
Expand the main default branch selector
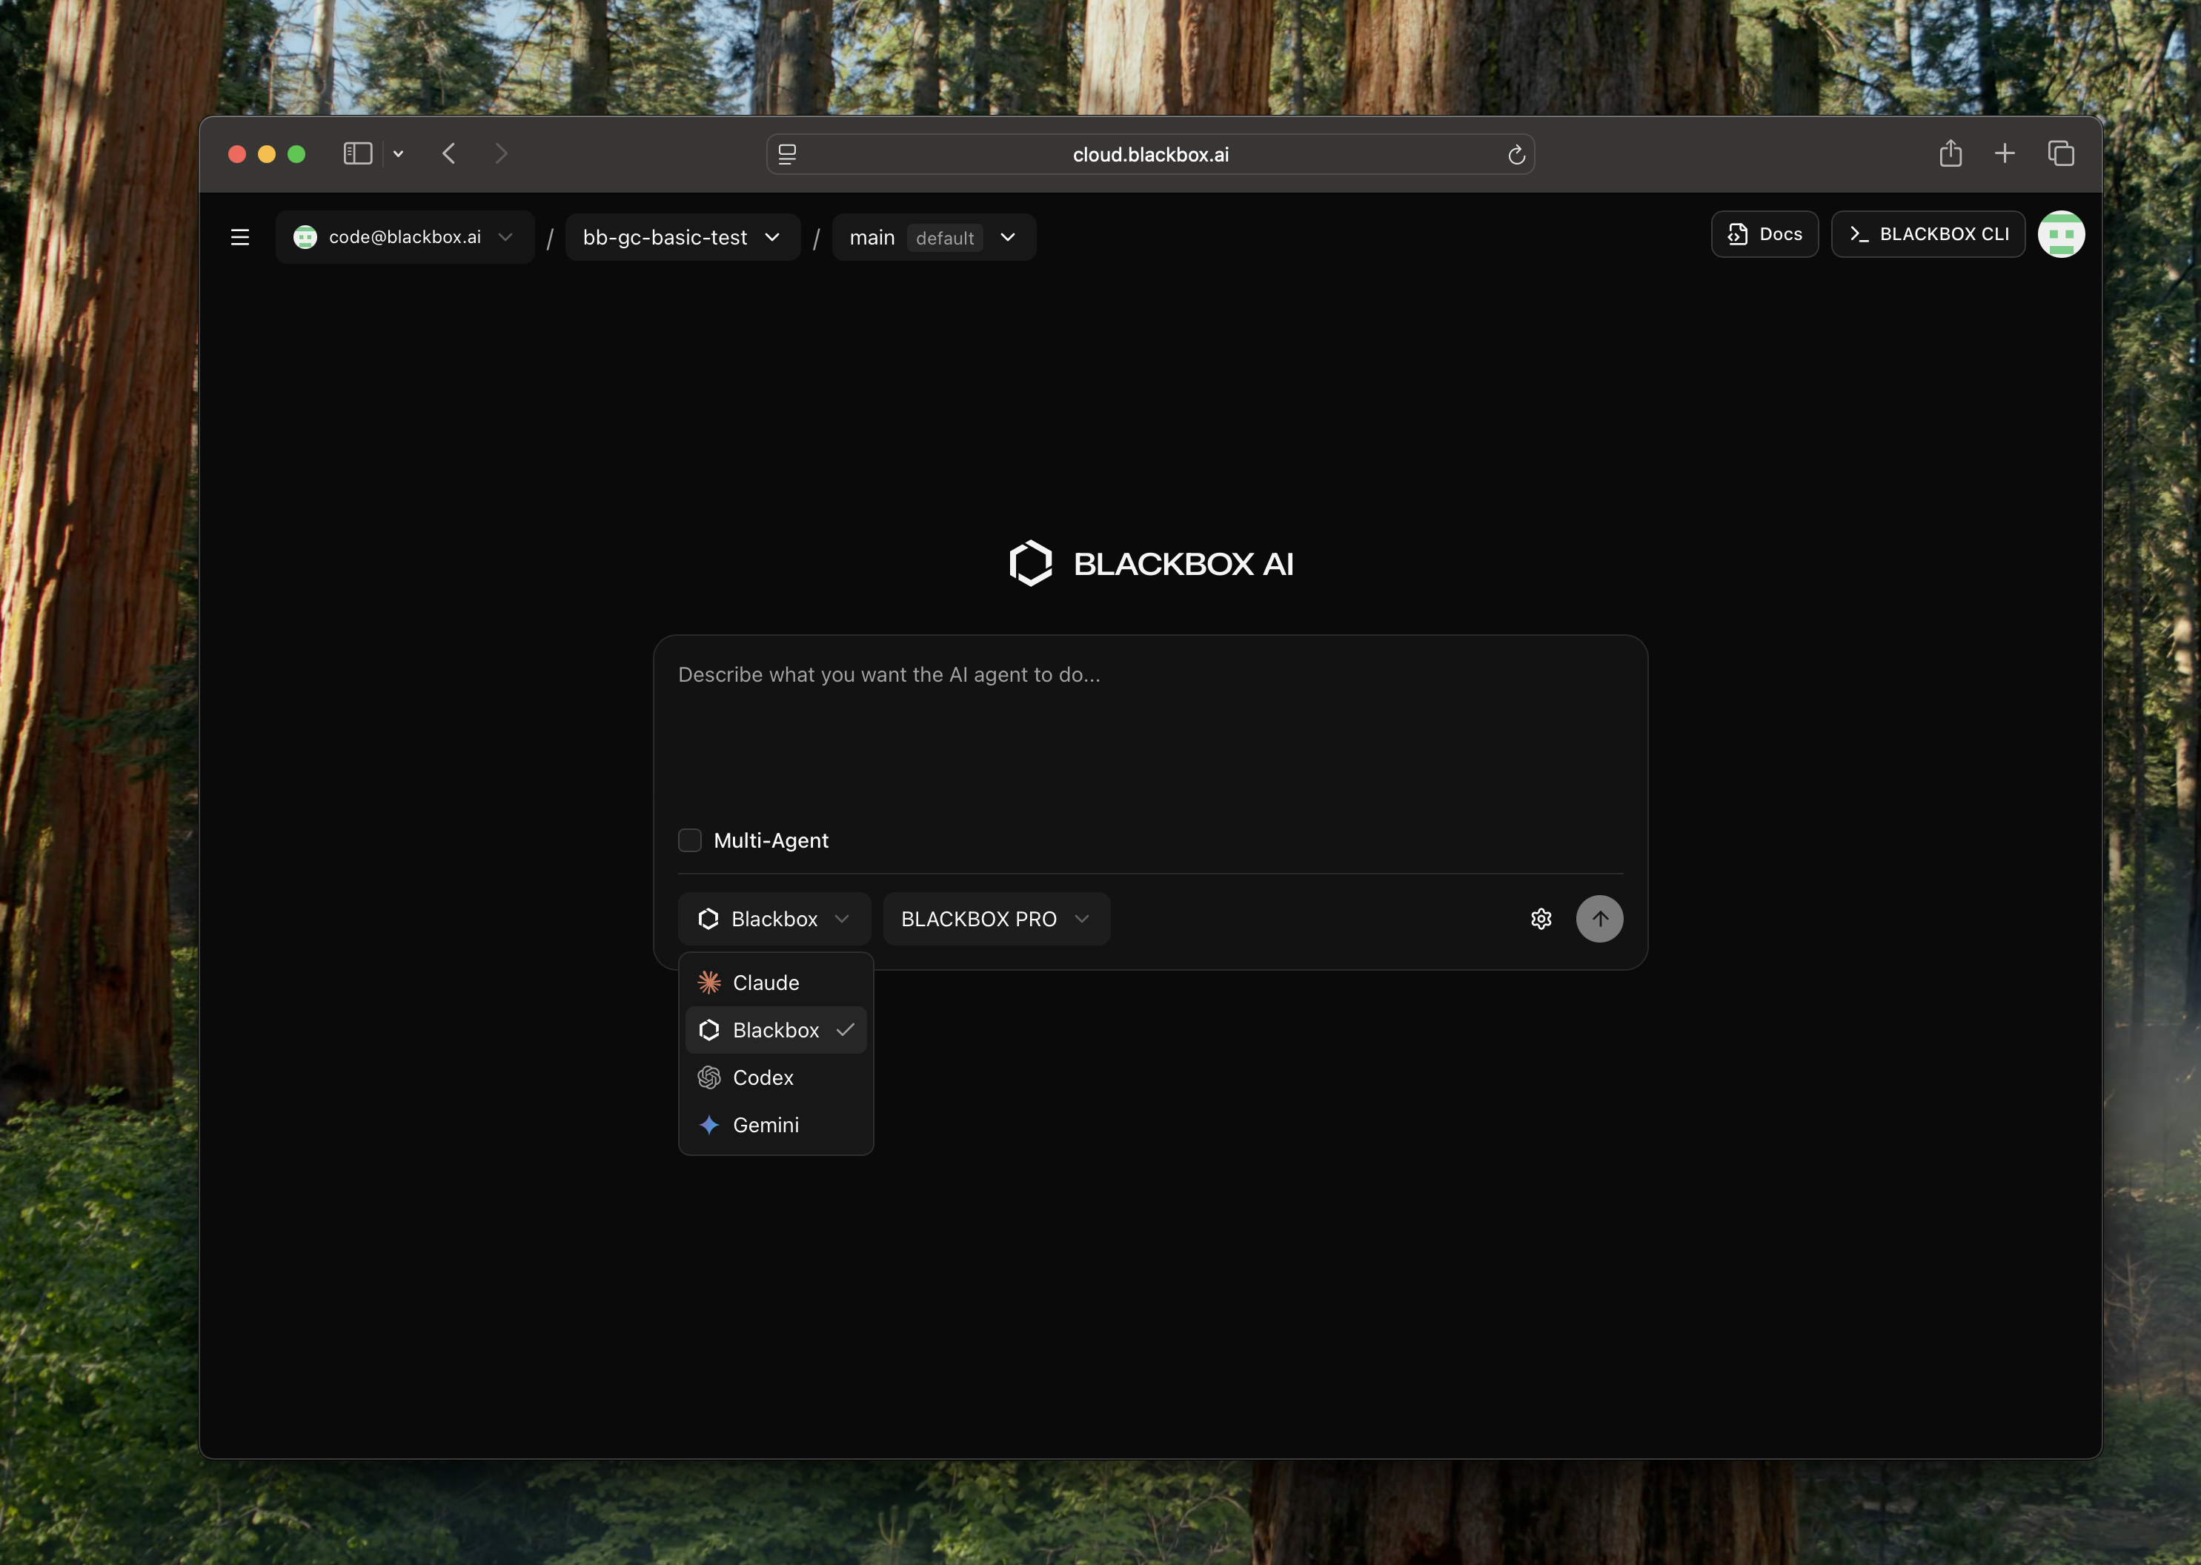click(933, 237)
